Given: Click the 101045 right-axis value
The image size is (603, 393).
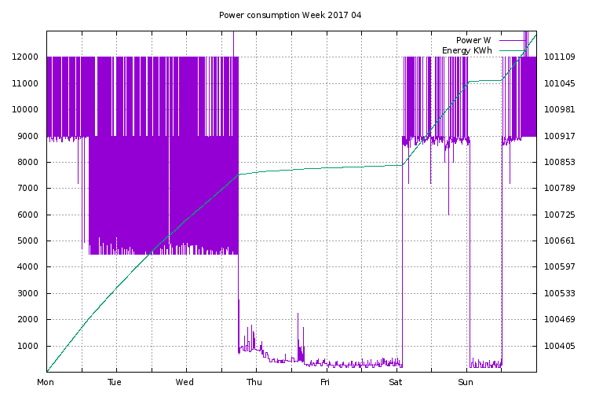Looking at the screenshot, I should pyautogui.click(x=560, y=83).
